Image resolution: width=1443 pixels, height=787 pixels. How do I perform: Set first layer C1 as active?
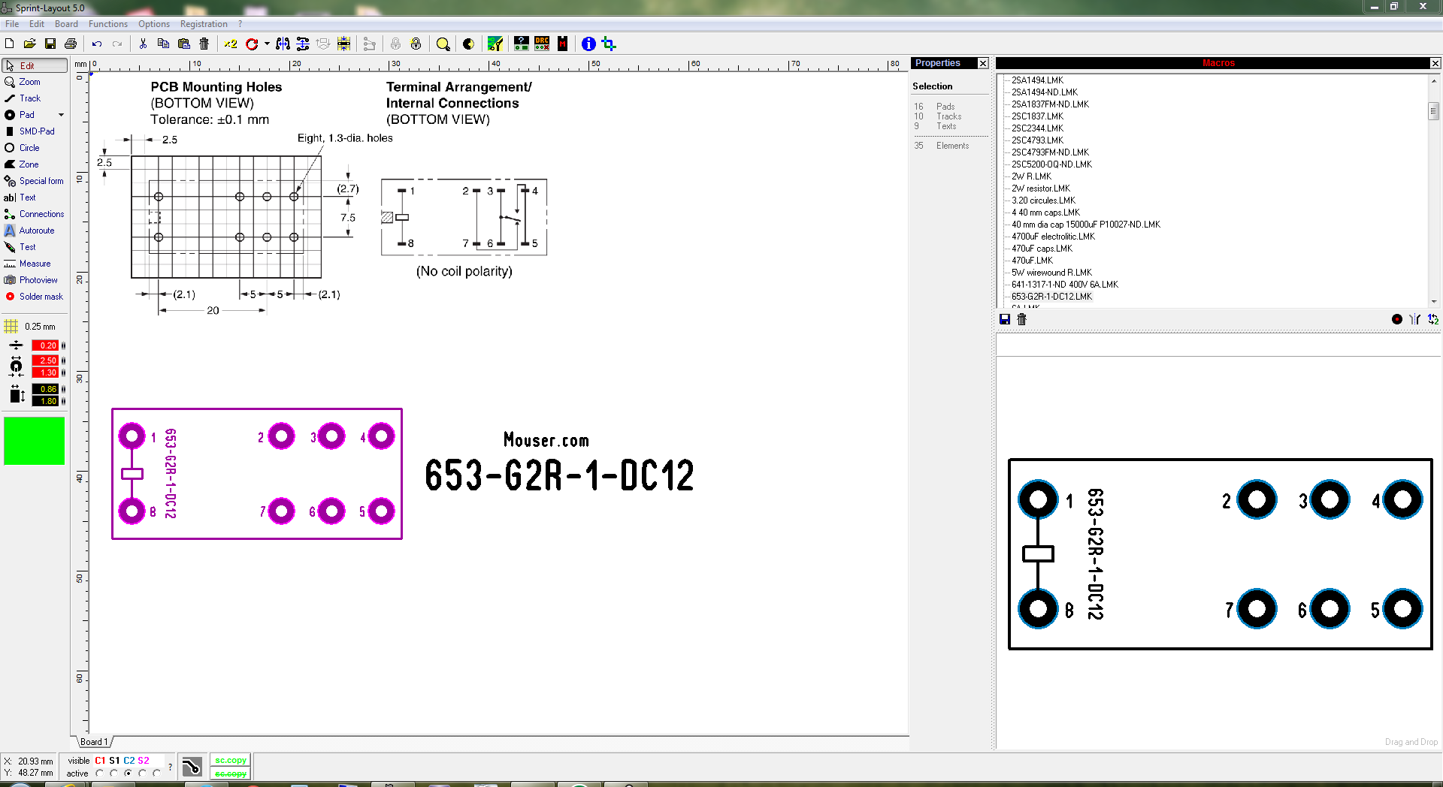click(99, 773)
